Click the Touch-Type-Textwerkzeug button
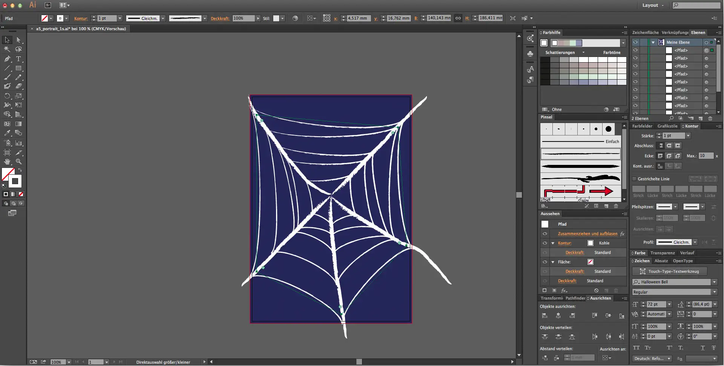This screenshot has height=366, width=724. click(669, 271)
